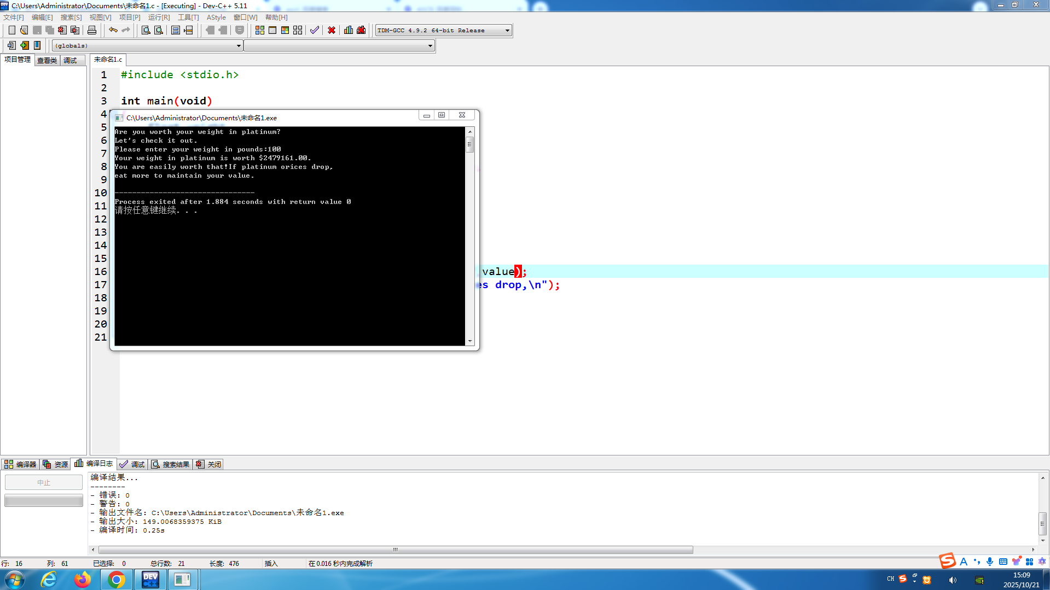Screen dimensions: 1050x590
Task: Select the 未命名1.c editor tab
Action: coord(108,60)
